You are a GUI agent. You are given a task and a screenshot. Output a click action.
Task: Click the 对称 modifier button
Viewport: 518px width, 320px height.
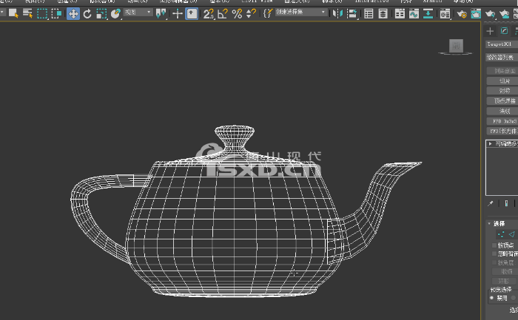[502, 91]
